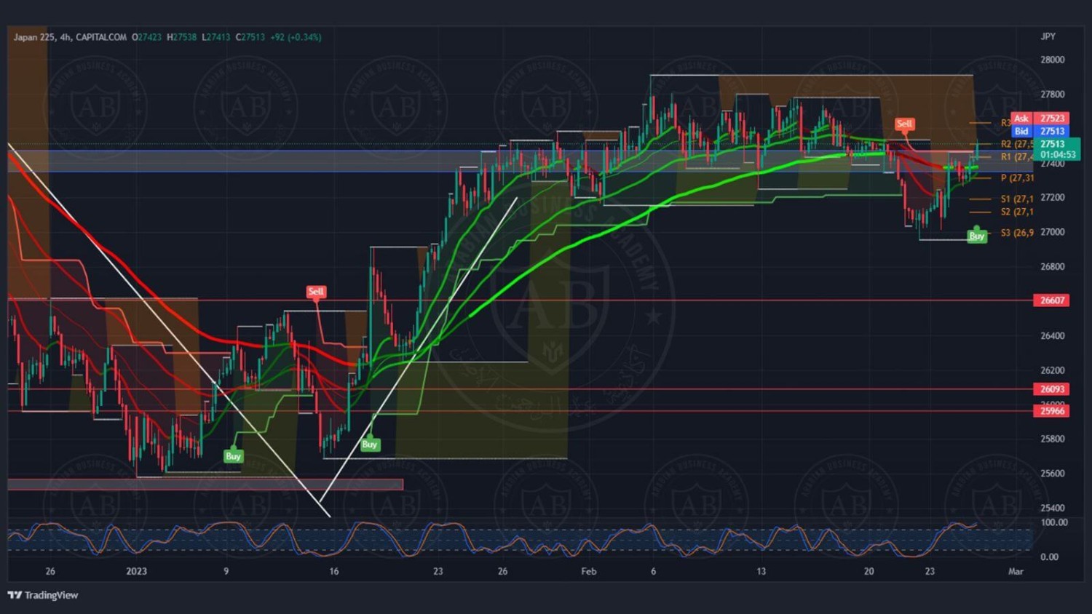Click the 20 date axis label
The height and width of the screenshot is (614, 1092).
point(869,571)
